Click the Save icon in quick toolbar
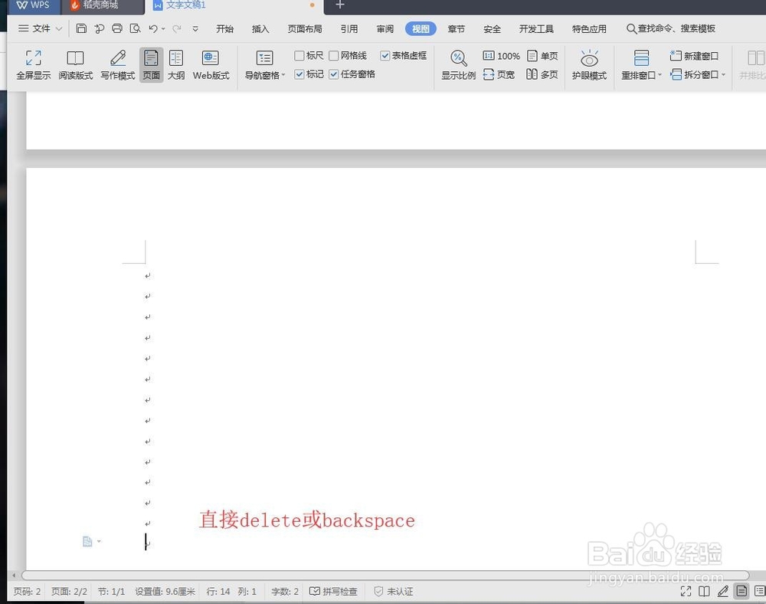The image size is (766, 604). point(82,28)
